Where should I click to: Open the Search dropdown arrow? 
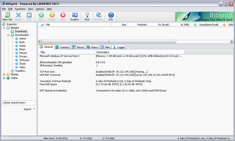point(34,109)
